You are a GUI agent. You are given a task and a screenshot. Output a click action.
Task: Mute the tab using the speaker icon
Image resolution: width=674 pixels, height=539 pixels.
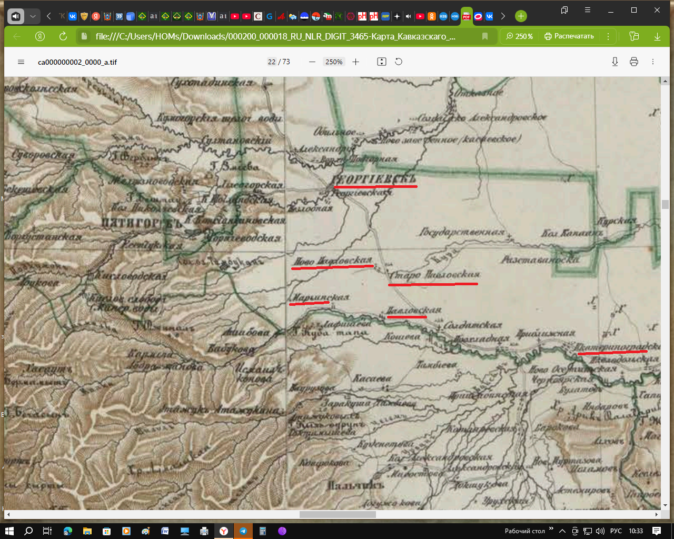tap(16, 16)
